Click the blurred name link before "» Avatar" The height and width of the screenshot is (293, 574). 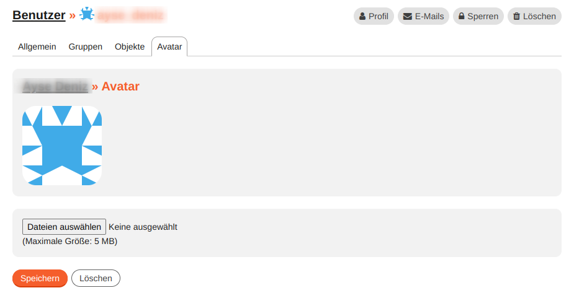pos(55,86)
